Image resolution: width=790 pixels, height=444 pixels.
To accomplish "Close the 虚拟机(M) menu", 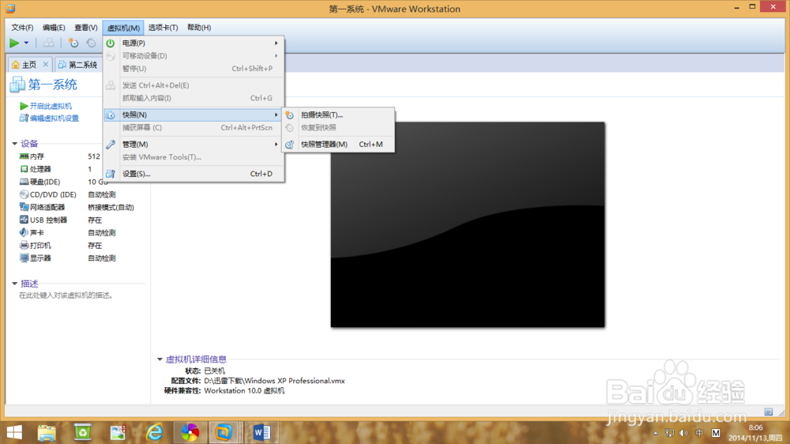I will (123, 28).
